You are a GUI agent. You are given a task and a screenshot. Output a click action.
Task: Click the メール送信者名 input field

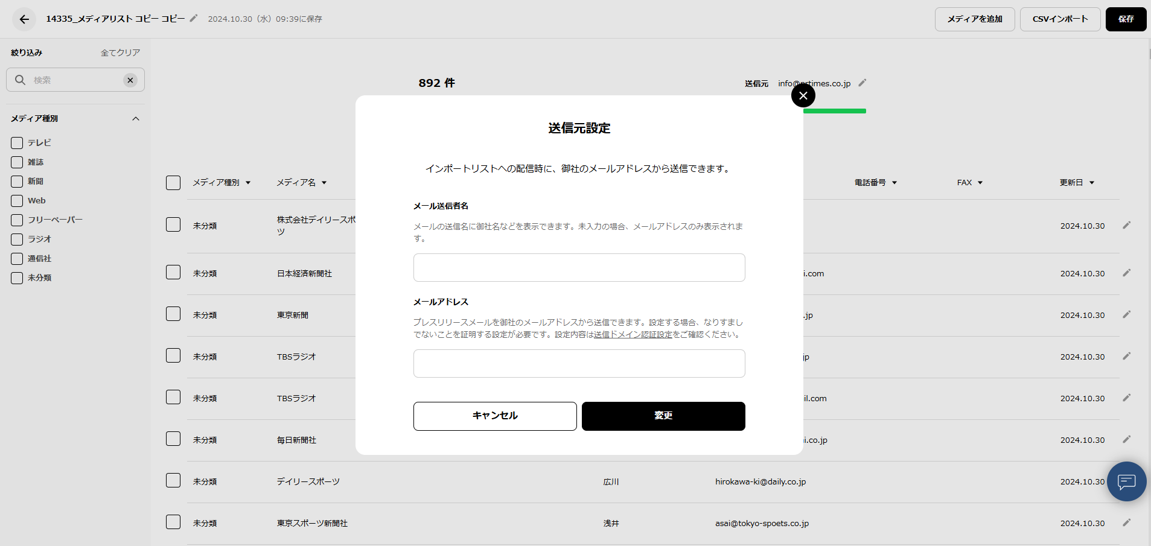[x=579, y=267]
